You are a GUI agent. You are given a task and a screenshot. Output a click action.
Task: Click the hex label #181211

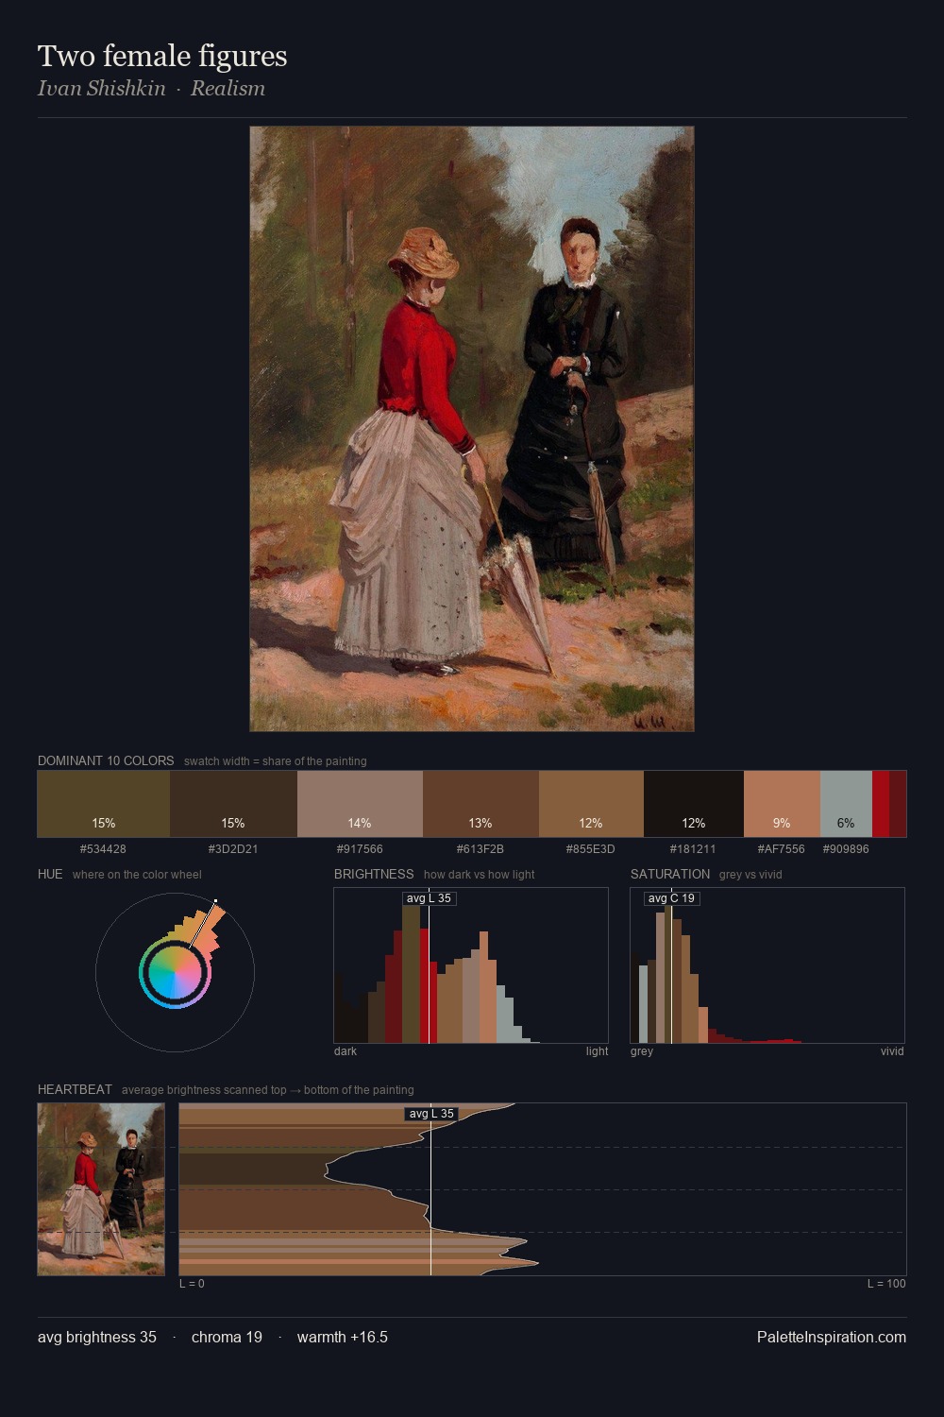(693, 849)
